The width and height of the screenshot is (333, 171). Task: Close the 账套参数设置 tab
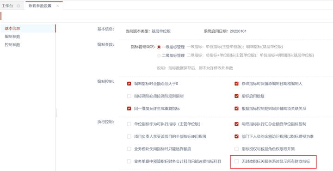57,6
